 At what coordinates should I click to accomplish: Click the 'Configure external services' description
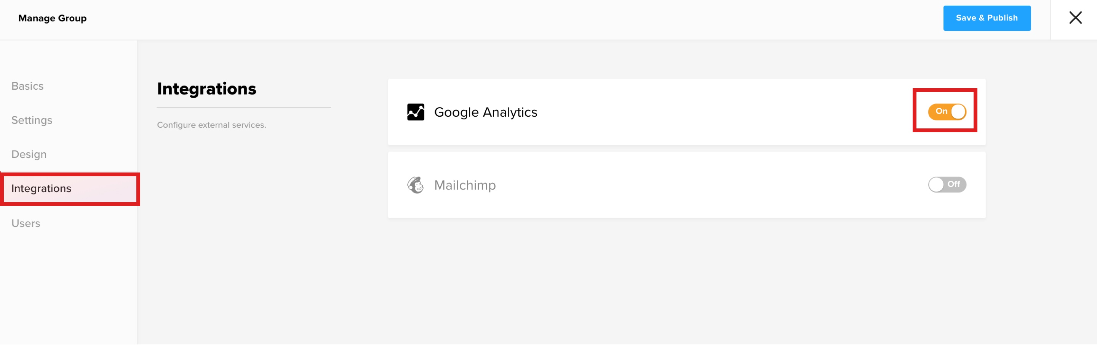[x=211, y=125]
